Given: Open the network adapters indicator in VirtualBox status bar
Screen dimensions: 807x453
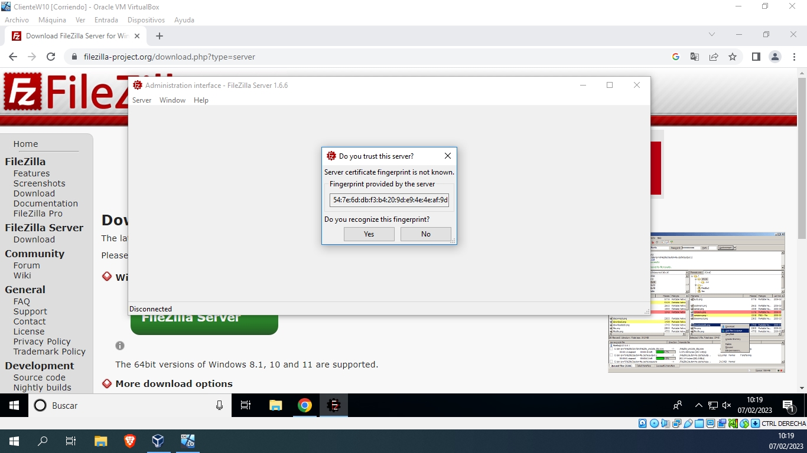Looking at the screenshot, I should pyautogui.click(x=677, y=424).
